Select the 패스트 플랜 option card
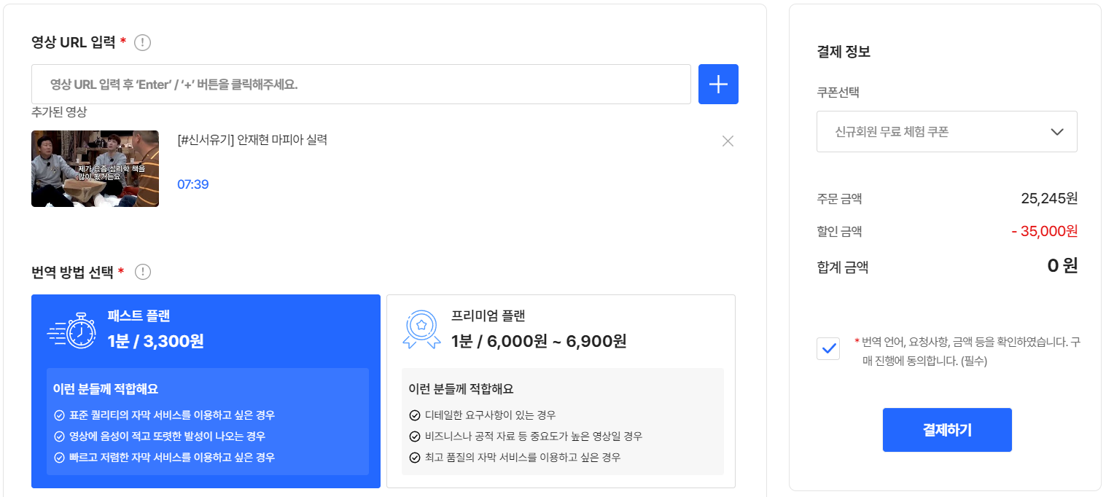1106x497 pixels. tap(205, 390)
